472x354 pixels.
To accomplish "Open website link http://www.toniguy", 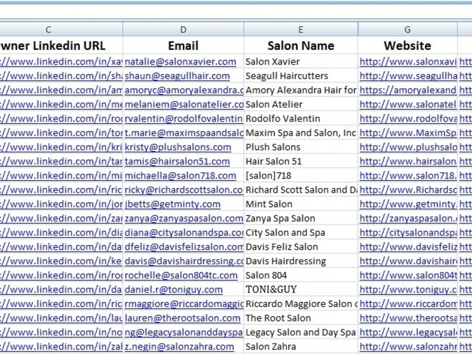I will (408, 290).
